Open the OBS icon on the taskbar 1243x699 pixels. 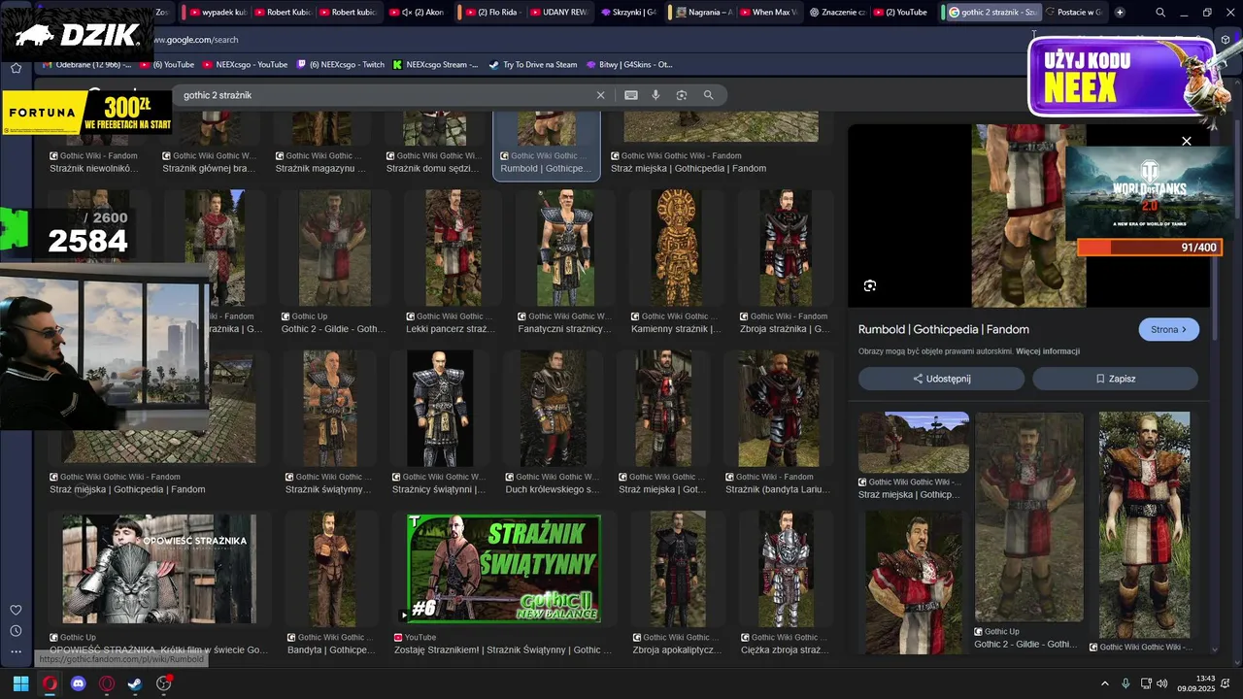(163, 683)
